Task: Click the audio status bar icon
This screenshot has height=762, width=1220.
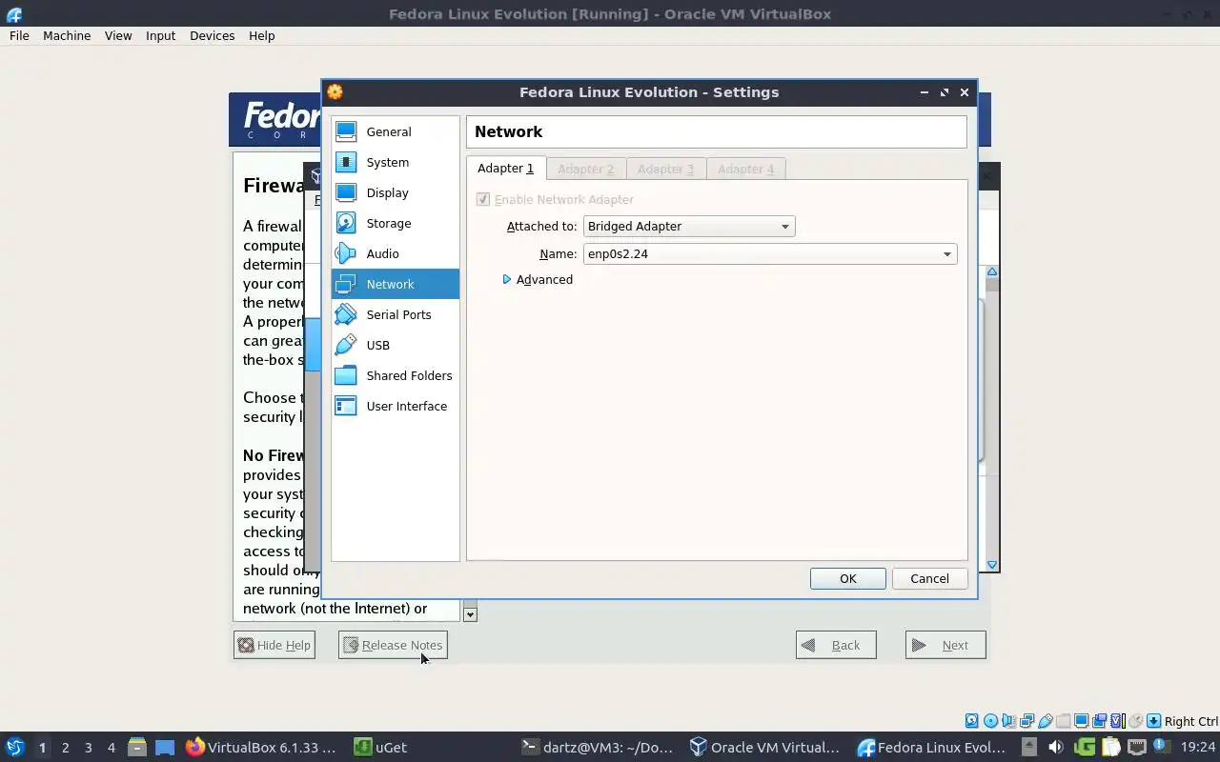Action: [x=1008, y=721]
